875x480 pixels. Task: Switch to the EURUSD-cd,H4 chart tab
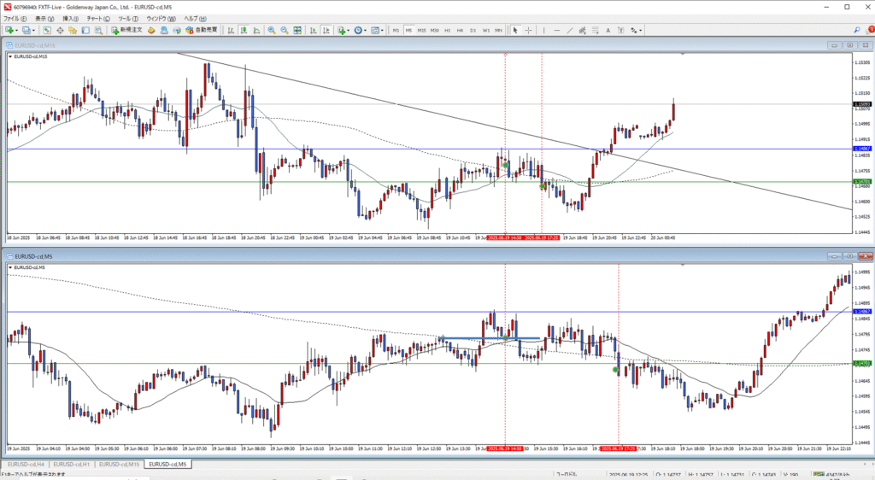click(26, 464)
